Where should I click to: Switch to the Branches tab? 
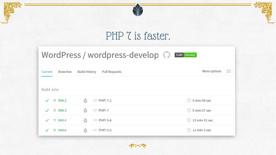tap(65, 72)
